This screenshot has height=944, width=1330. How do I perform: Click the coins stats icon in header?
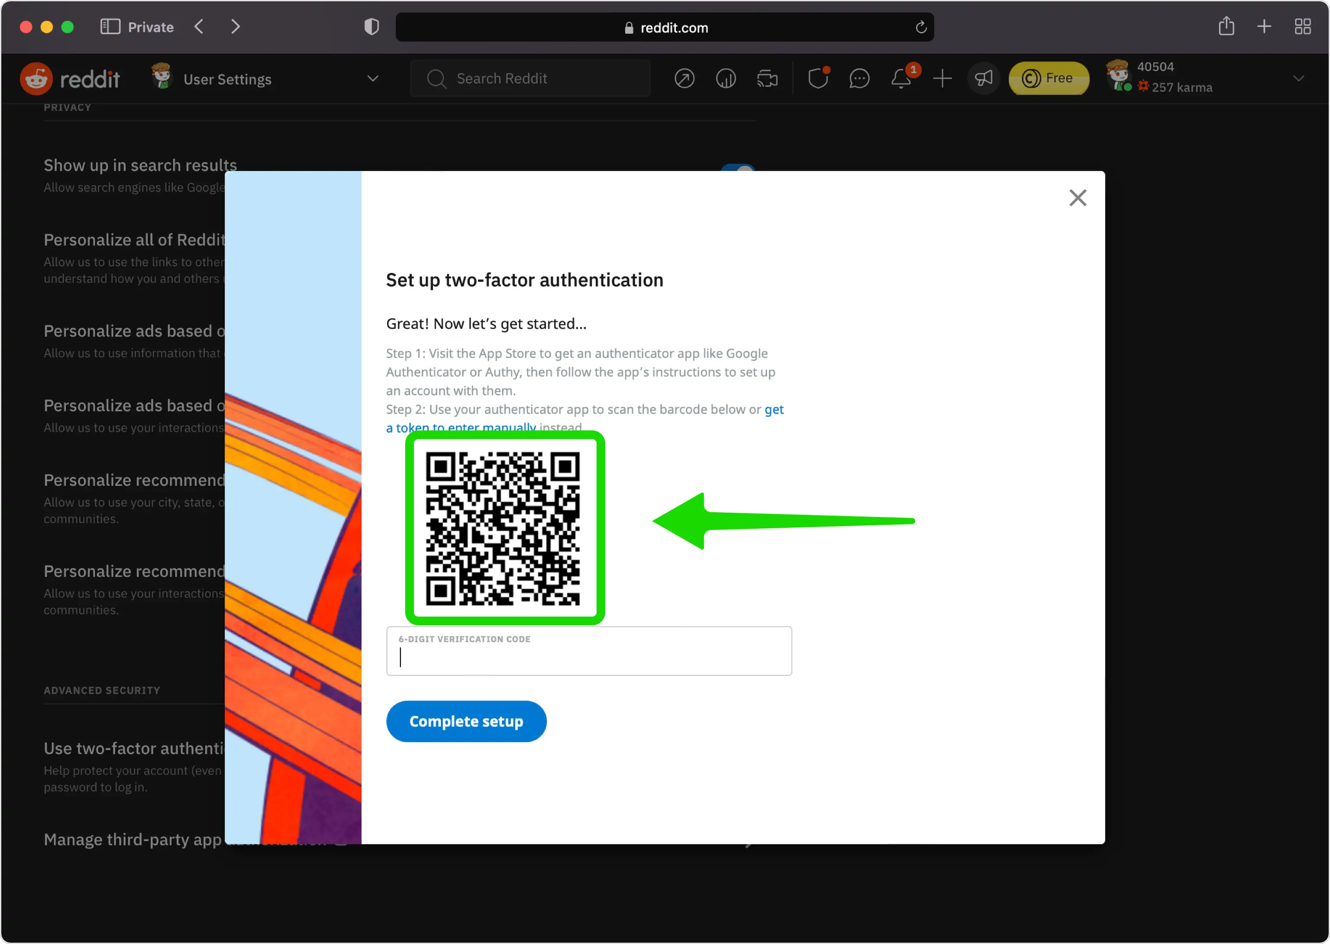coord(726,78)
